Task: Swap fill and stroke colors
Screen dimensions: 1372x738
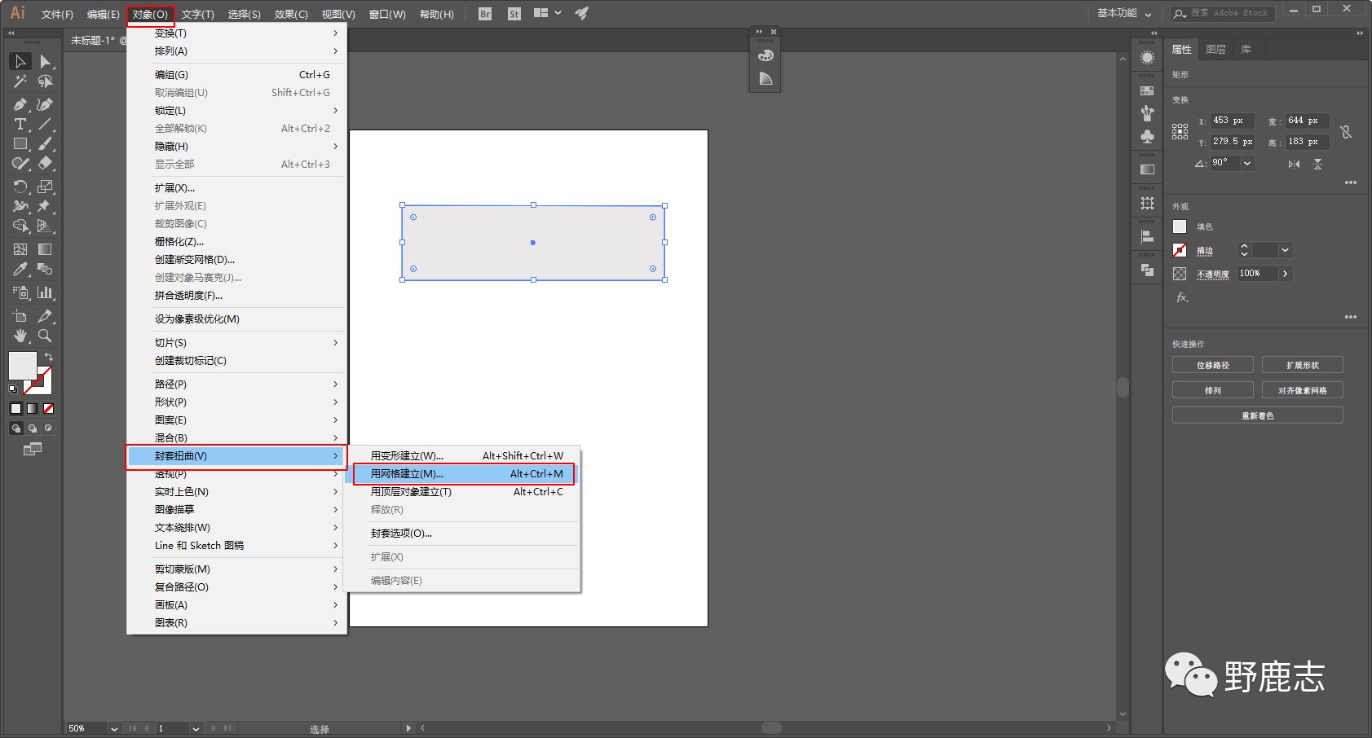Action: click(x=49, y=358)
